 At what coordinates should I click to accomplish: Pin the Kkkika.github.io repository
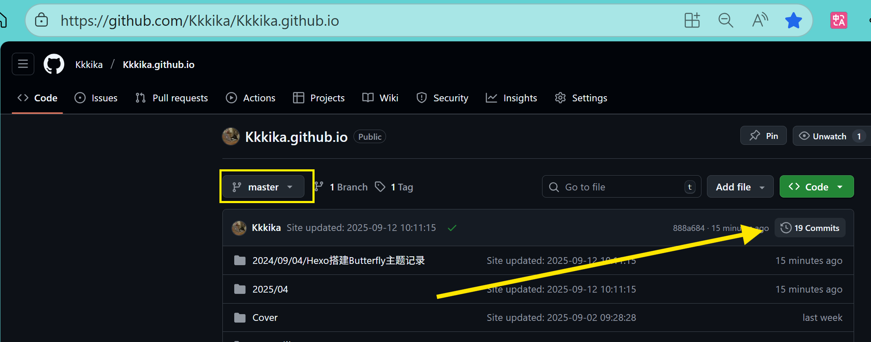[764, 136]
